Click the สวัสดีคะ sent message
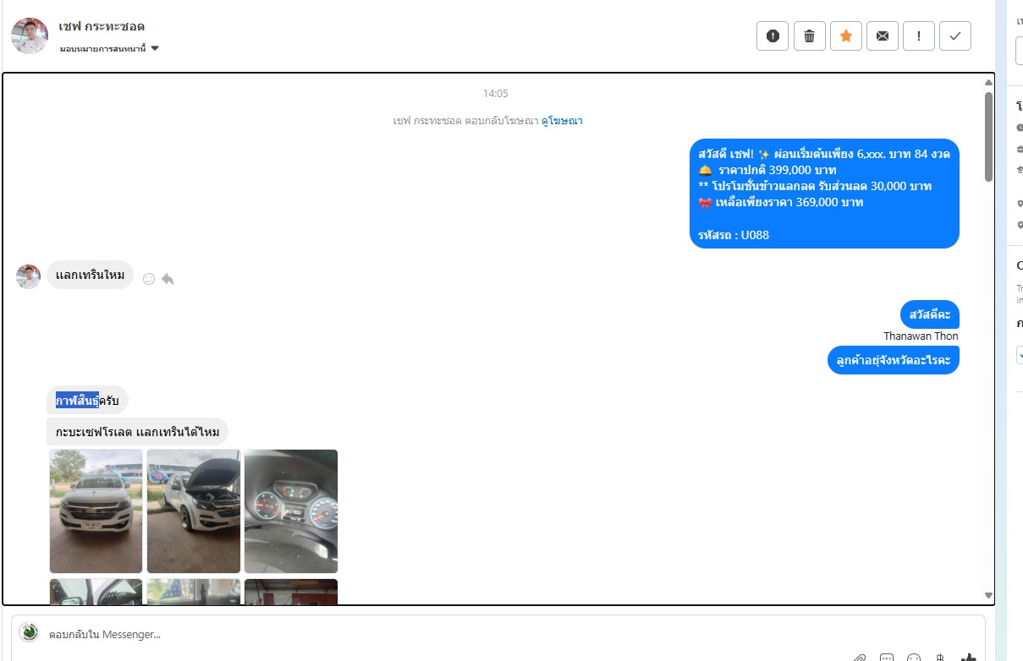The height and width of the screenshot is (661, 1023). (x=929, y=314)
